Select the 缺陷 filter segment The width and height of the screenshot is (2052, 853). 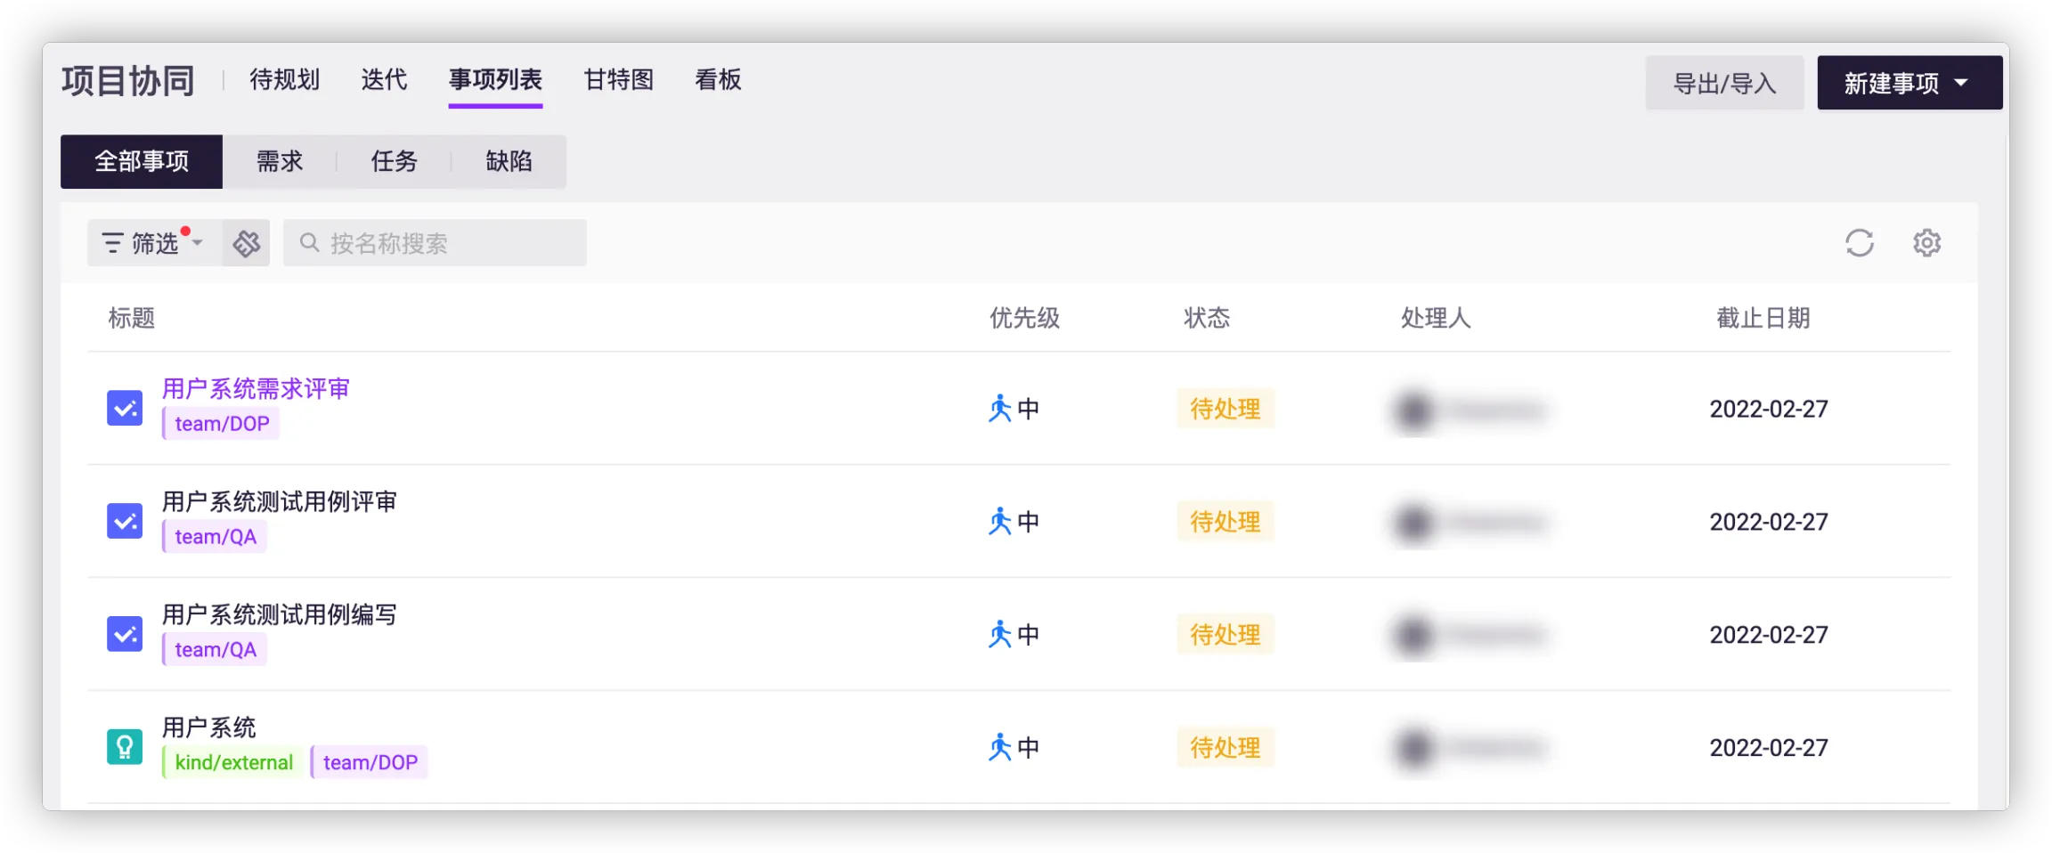pos(509,161)
